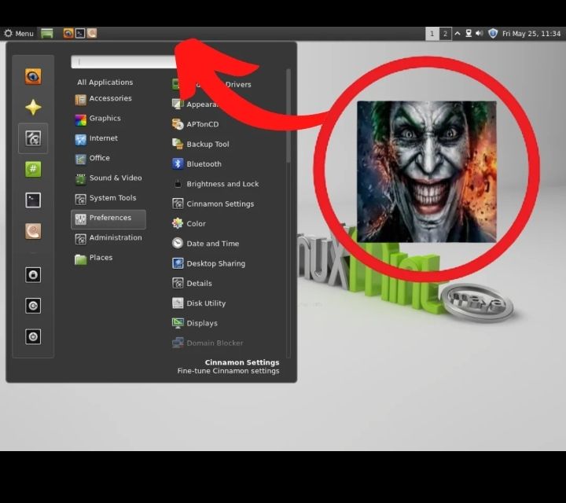Open the Details entry

click(x=192, y=284)
